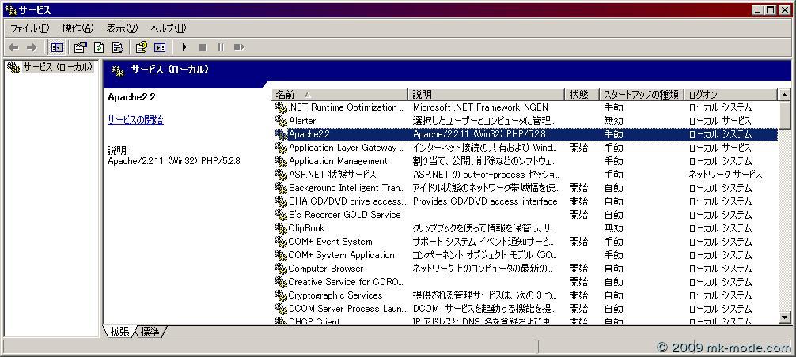Select the 拡張 tab
Screen dimensions: 796x357
coord(119,332)
